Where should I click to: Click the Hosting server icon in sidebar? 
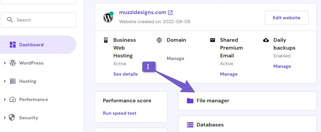(13, 81)
